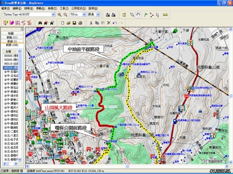Click the Save floppy disk icon
This screenshot has height=174, width=233.
74,23
